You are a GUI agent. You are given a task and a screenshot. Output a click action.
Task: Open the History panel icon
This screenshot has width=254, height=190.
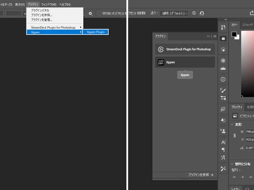[223, 27]
